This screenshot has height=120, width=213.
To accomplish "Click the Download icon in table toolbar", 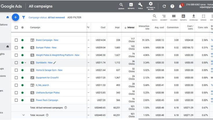I will [x=194, y=17].
